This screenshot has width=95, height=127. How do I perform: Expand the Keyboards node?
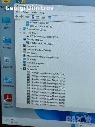click(21, 52)
